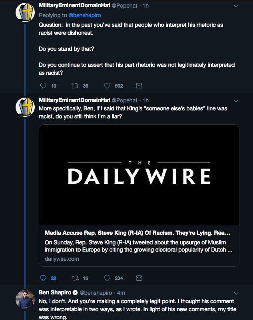Like the tweet with 592 likes
Screen dimensions: 253x320
click(107, 86)
